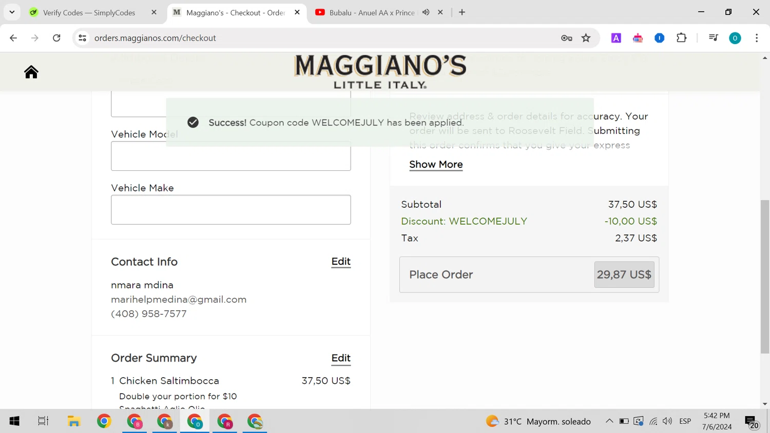Viewport: 770px width, 433px height.
Task: Click the Place Order button
Action: [x=529, y=274]
